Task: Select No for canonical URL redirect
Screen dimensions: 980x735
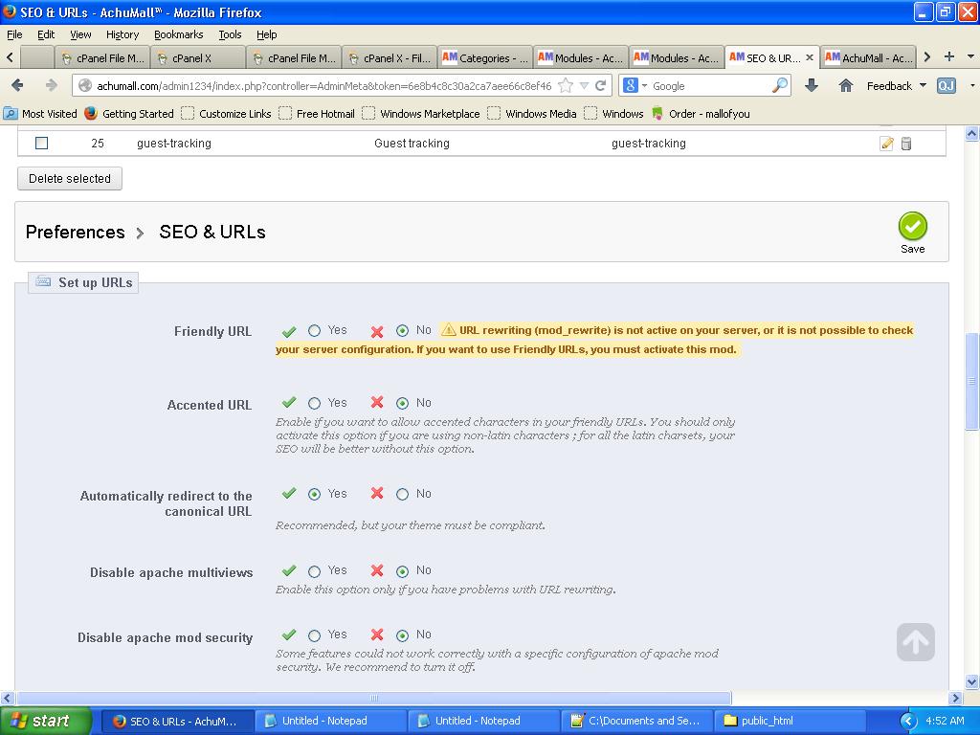Action: coord(403,495)
